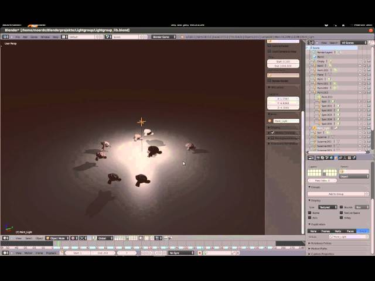Click the Pass Index value field
This screenshot has width=375, height=281.
click(322, 180)
